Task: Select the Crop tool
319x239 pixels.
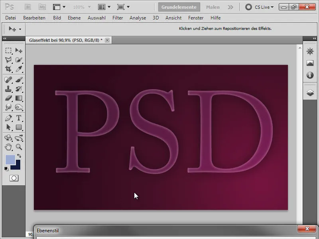Action: tap(8, 69)
